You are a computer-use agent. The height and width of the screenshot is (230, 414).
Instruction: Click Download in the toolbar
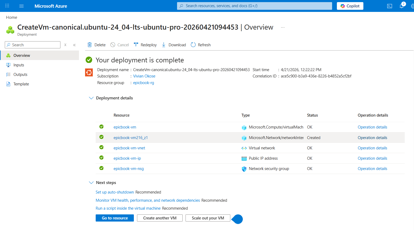pyautogui.click(x=174, y=45)
